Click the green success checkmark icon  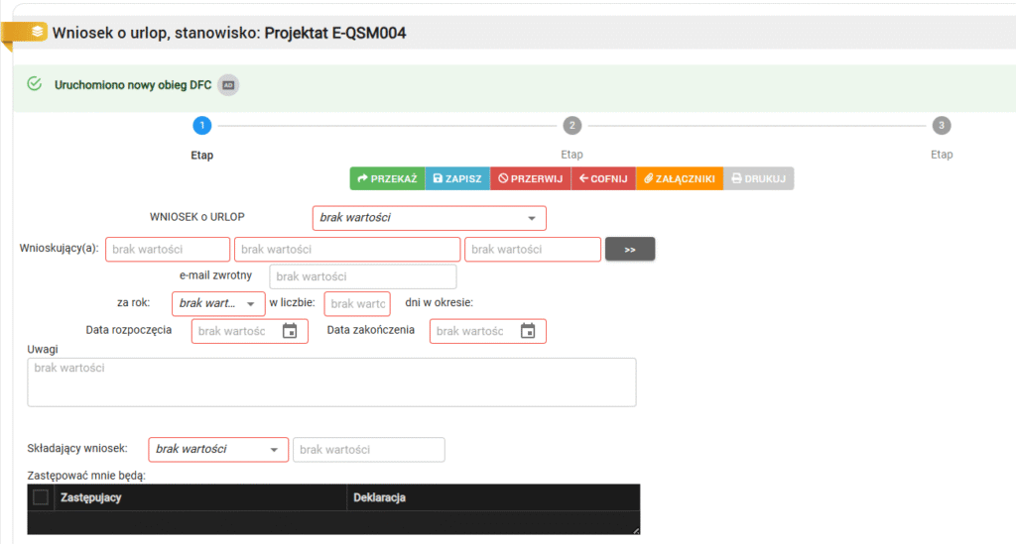[x=34, y=84]
